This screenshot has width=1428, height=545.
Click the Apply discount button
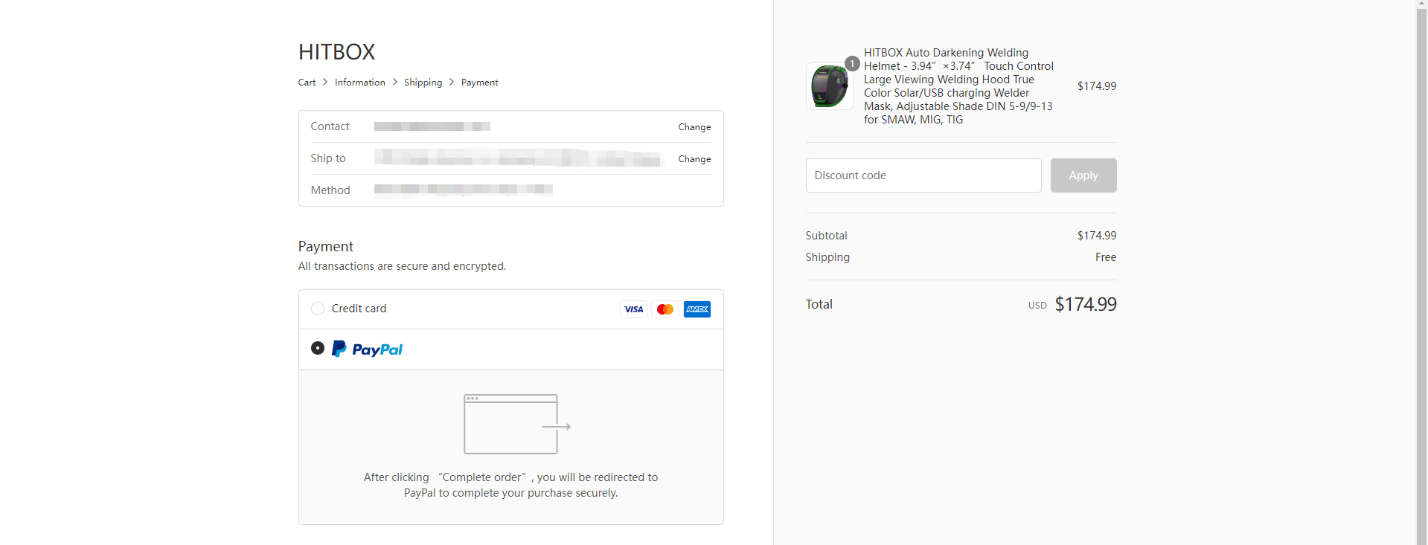click(1083, 175)
